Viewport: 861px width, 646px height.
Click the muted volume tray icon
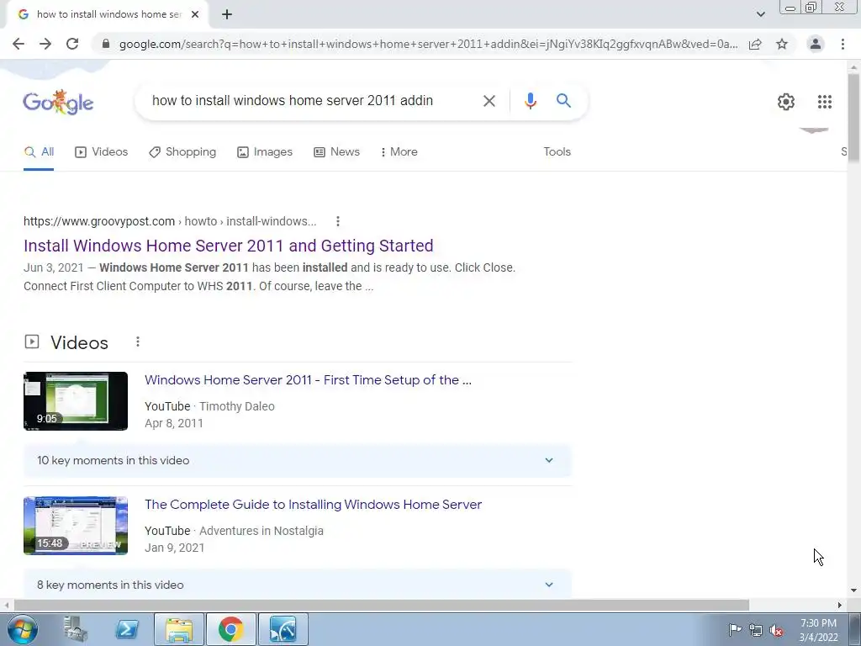(x=776, y=630)
